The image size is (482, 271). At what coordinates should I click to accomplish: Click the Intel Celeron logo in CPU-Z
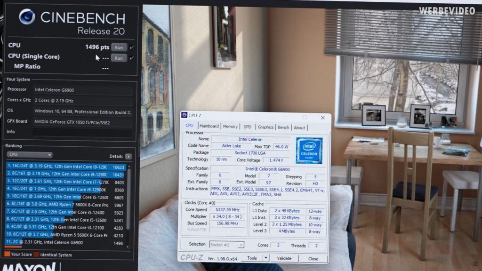pos(309,151)
